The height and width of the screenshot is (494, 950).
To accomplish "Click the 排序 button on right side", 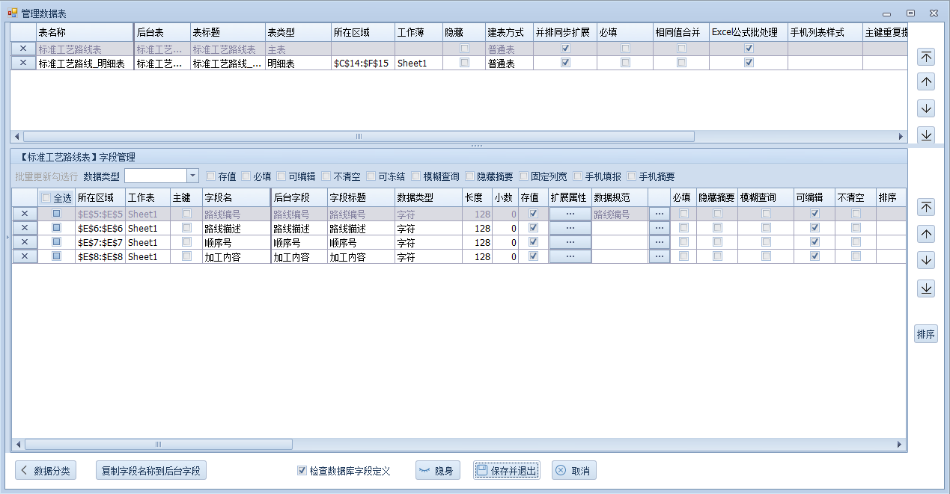I will pyautogui.click(x=926, y=334).
